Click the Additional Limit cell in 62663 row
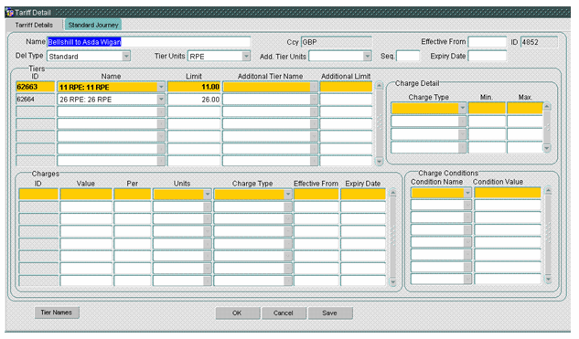 [x=346, y=87]
